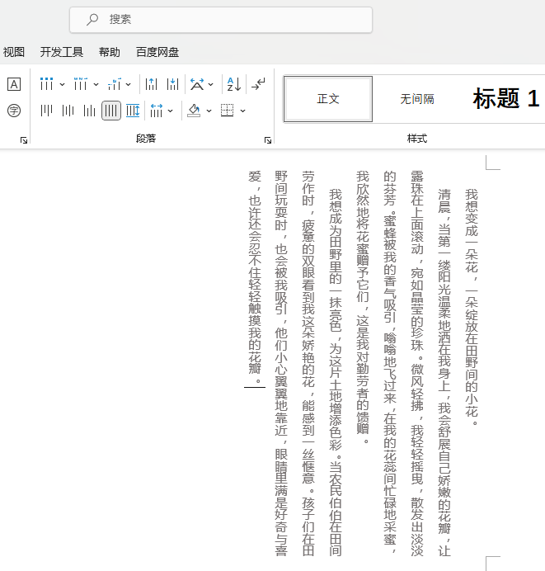
Task: Click the line starting 的芬芳。蜜蜂被我
Action: 390,363
